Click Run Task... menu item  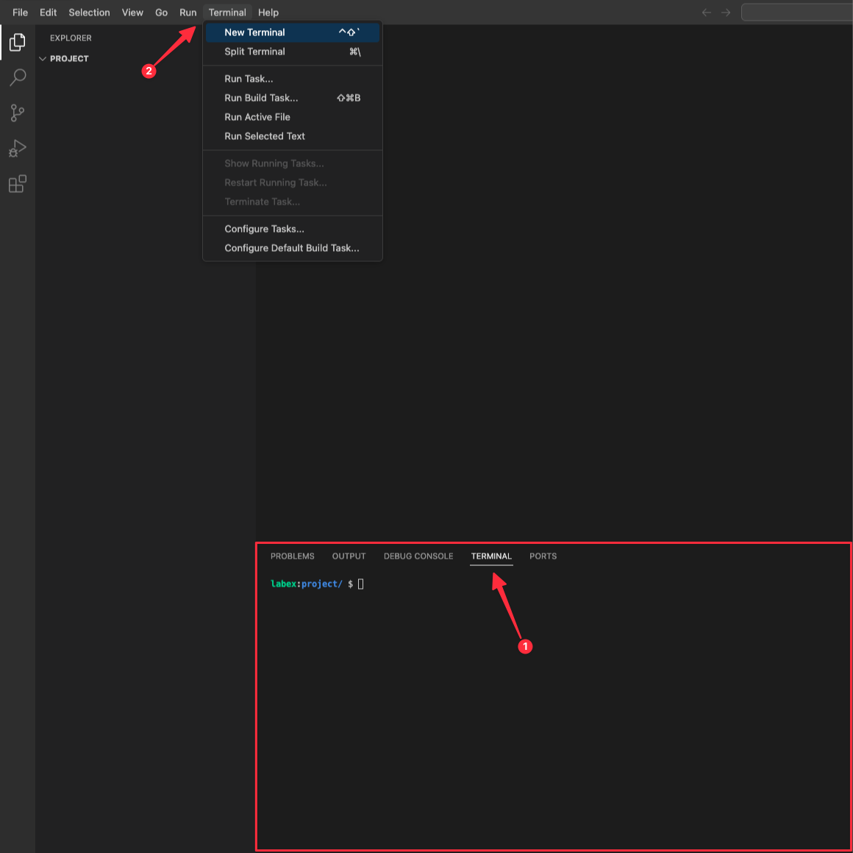249,79
